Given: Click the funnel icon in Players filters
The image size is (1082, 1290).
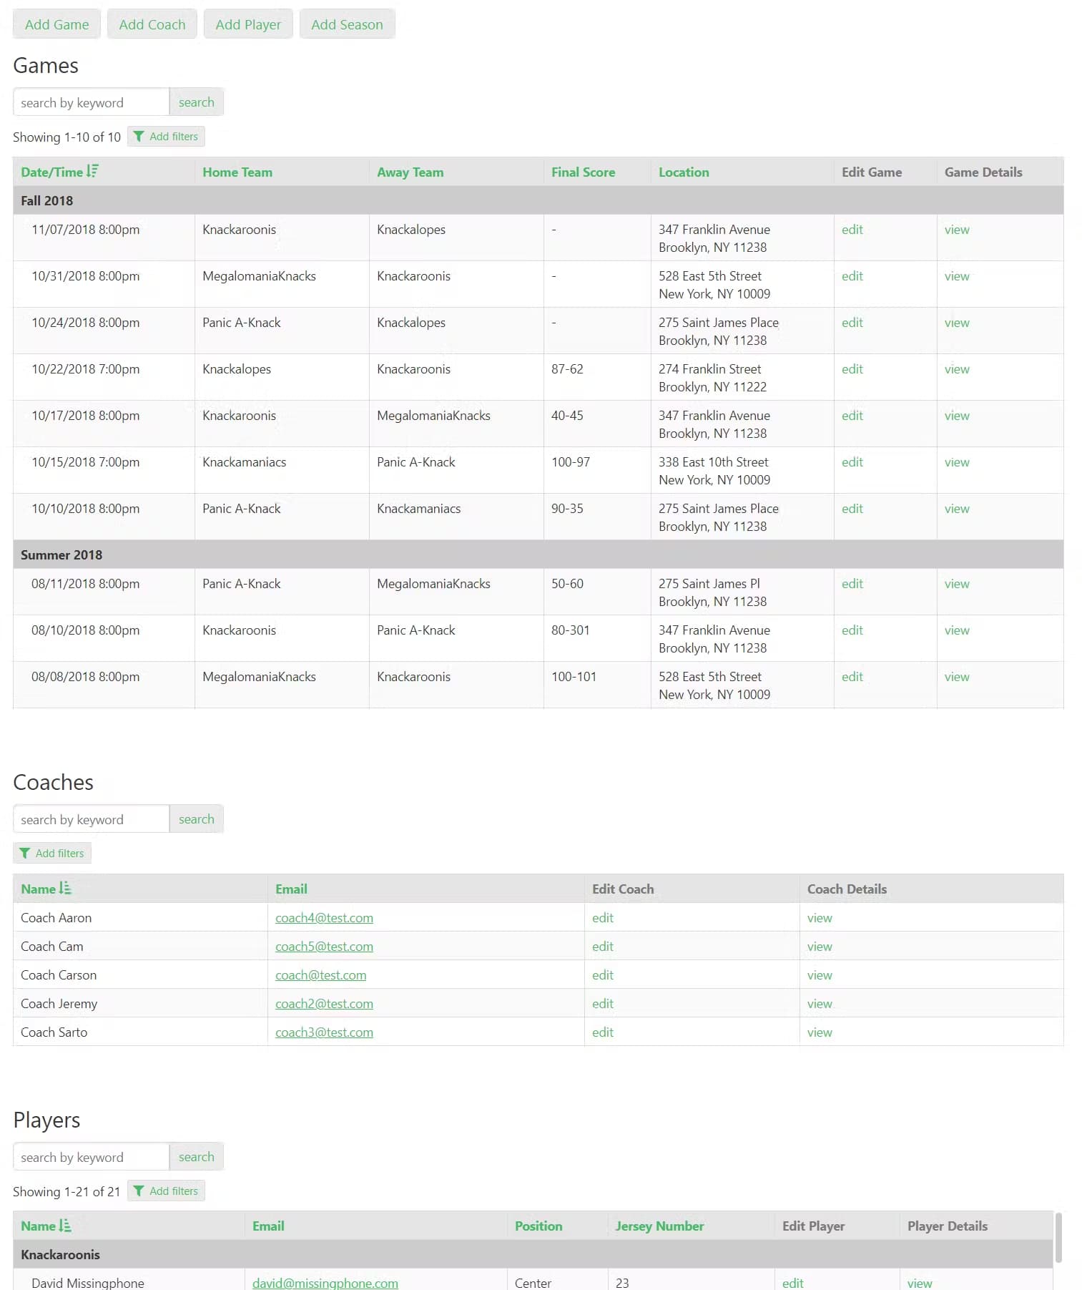Looking at the screenshot, I should (x=139, y=1191).
